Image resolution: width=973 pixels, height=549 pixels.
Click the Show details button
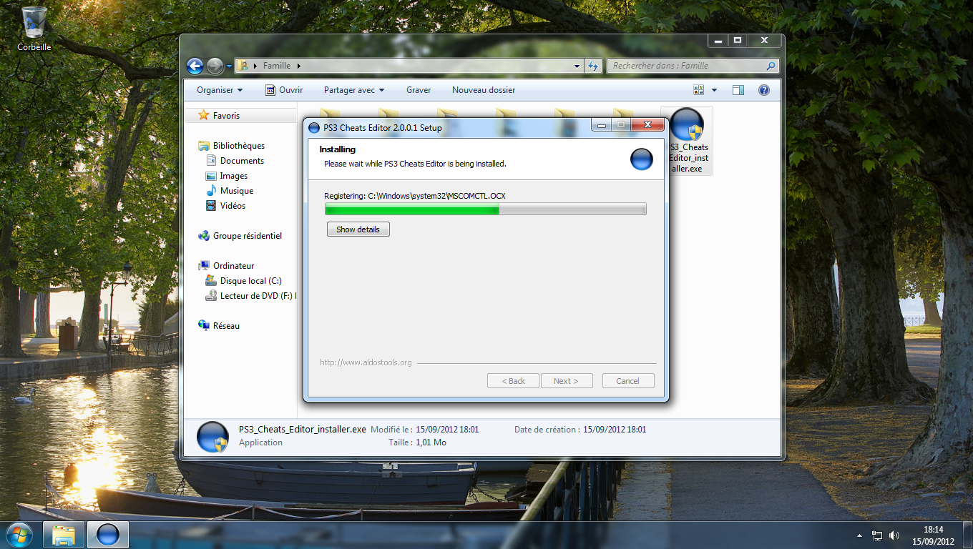358,229
